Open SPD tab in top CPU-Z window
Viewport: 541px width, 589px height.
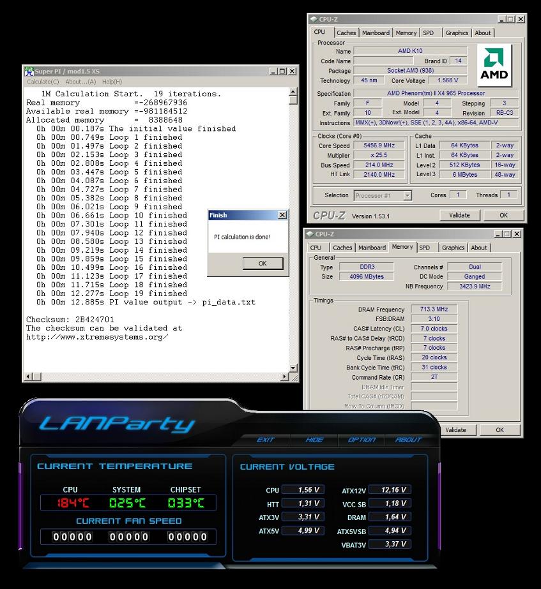(428, 33)
